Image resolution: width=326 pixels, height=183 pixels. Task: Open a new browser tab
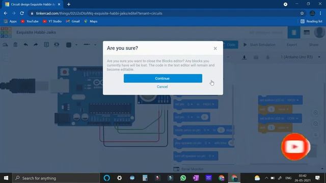[69, 5]
